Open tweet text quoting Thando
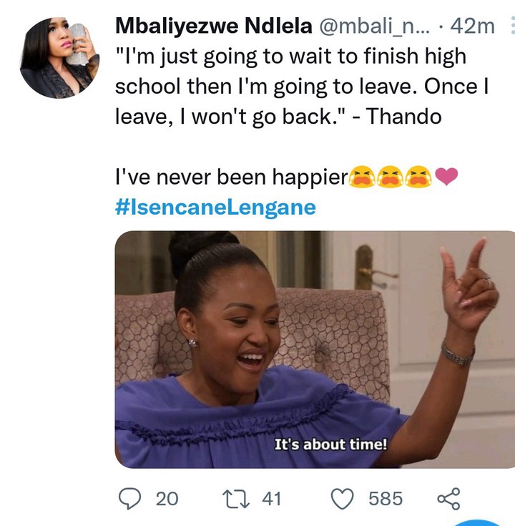The width and height of the screenshot is (515, 526). (x=302, y=86)
